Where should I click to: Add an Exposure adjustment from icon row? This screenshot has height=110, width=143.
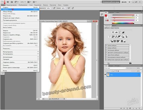tap(123, 32)
